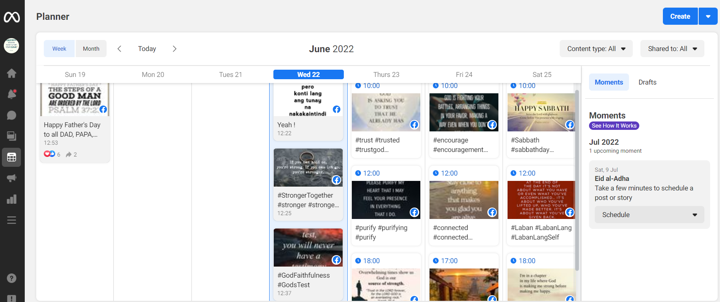Open Thursday's 18:00 scheduled post image

[386, 285]
